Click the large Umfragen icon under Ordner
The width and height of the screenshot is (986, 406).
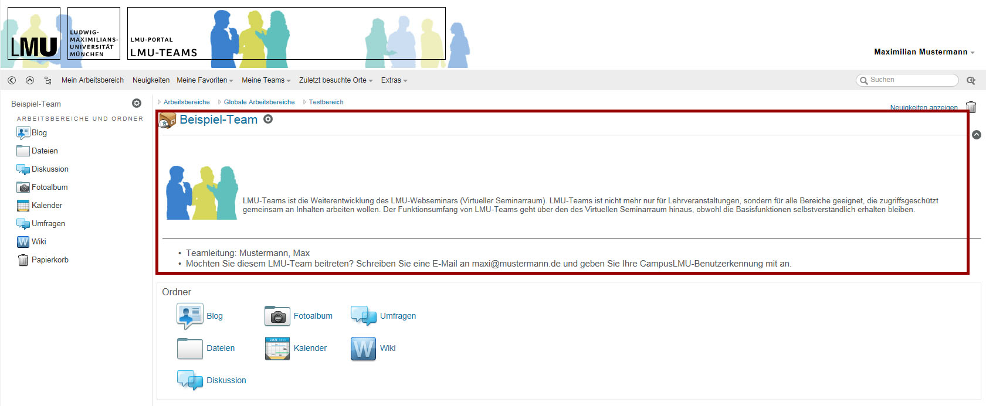click(364, 316)
